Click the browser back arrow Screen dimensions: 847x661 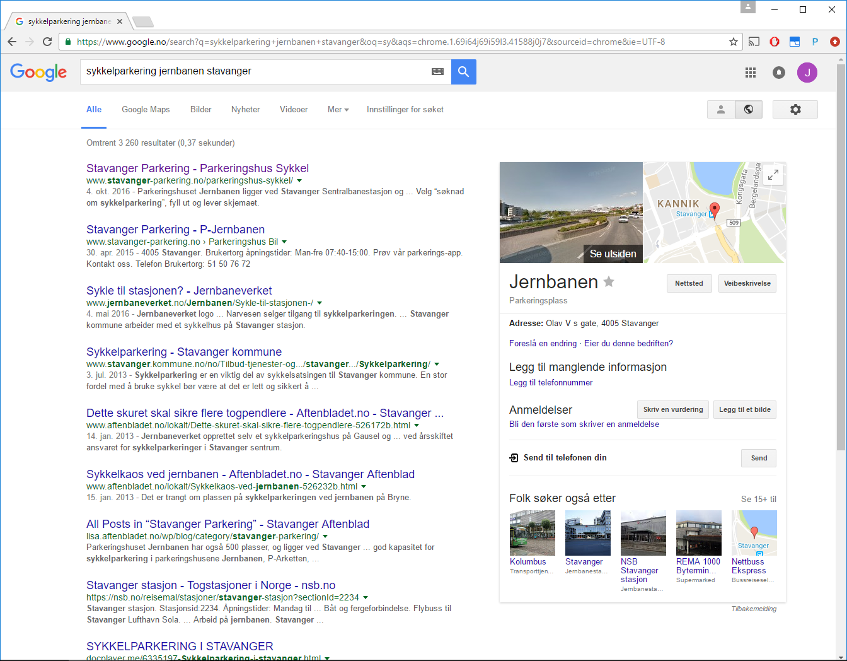(12, 42)
